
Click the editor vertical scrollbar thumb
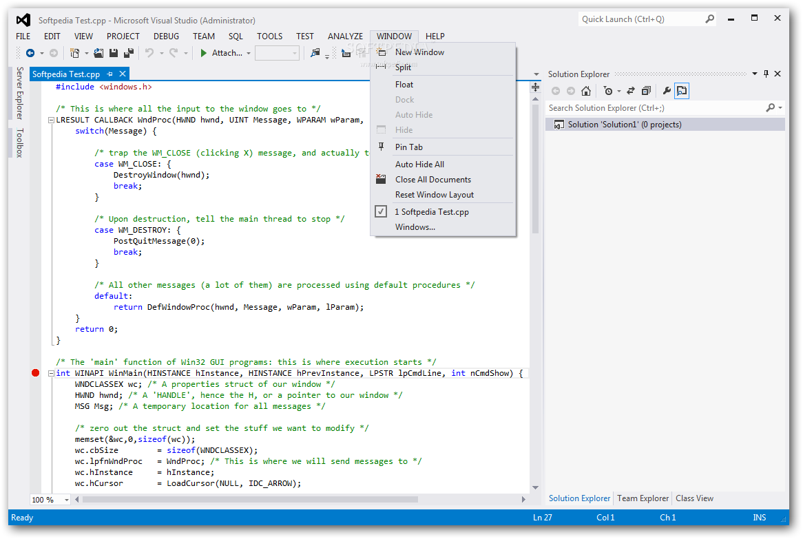pyautogui.click(x=535, y=169)
